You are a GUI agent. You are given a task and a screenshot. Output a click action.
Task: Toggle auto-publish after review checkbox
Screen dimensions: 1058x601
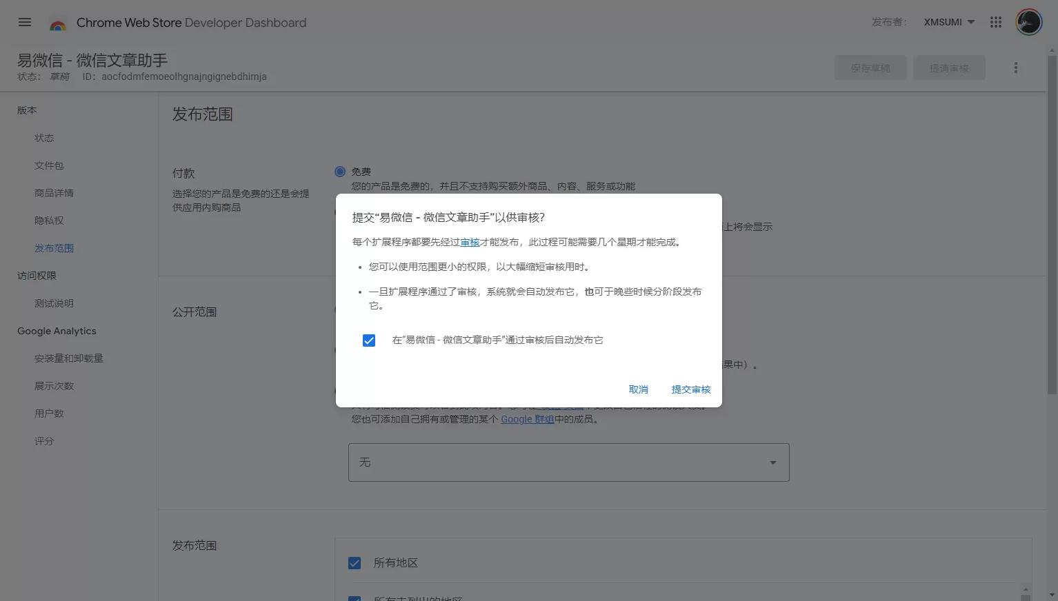[x=369, y=340]
